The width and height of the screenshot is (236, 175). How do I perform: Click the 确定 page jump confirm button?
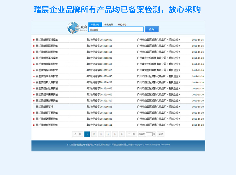(160, 134)
